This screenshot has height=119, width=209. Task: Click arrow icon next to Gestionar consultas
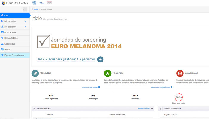(99, 87)
